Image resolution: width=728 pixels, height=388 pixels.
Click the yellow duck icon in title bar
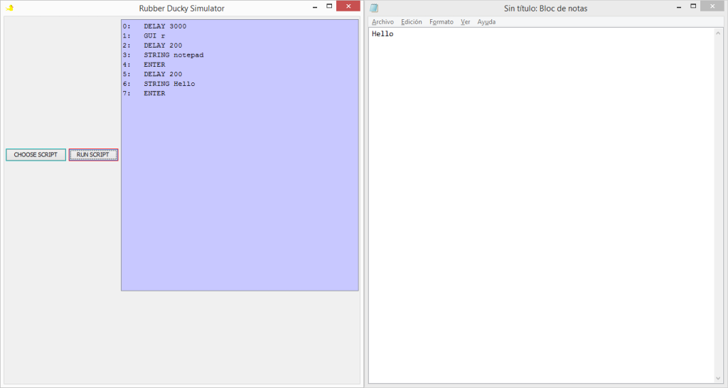[9, 8]
